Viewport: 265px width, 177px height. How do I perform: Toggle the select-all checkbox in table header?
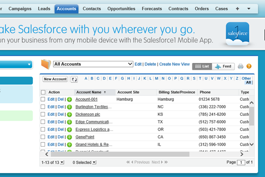tap(43, 92)
